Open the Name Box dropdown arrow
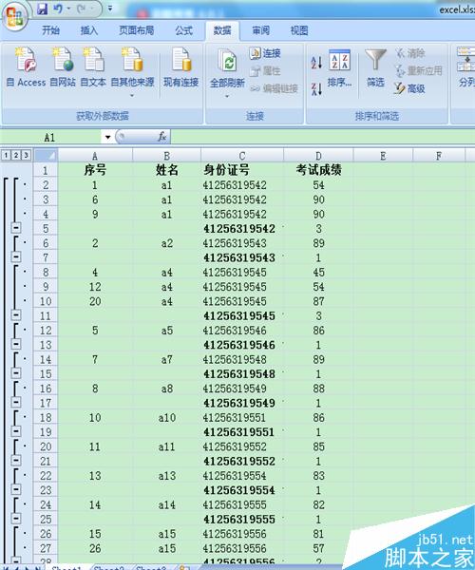This screenshot has height=570, width=475. [107, 137]
